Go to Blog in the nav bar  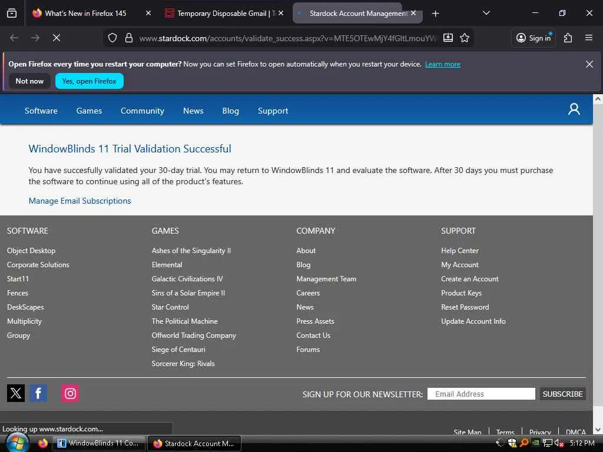(230, 111)
